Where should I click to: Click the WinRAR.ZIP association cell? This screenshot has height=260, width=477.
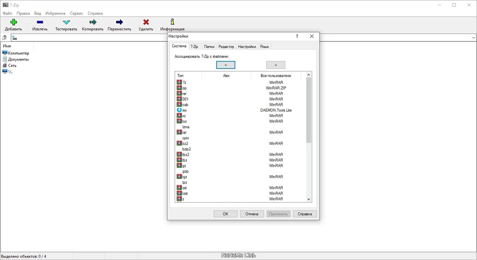276,88
